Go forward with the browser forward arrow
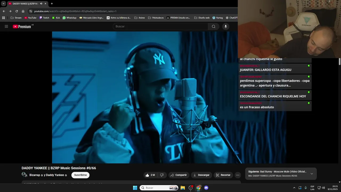 (x=10, y=11)
